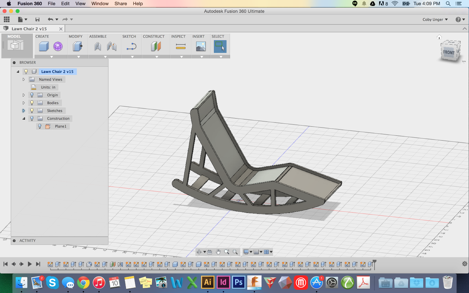This screenshot has width=469, height=293.
Task: Open the data panel grid icon
Action: [x=7, y=19]
